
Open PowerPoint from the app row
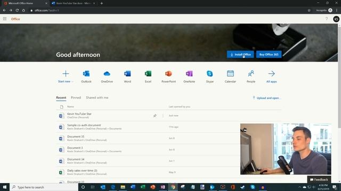[x=168, y=76]
